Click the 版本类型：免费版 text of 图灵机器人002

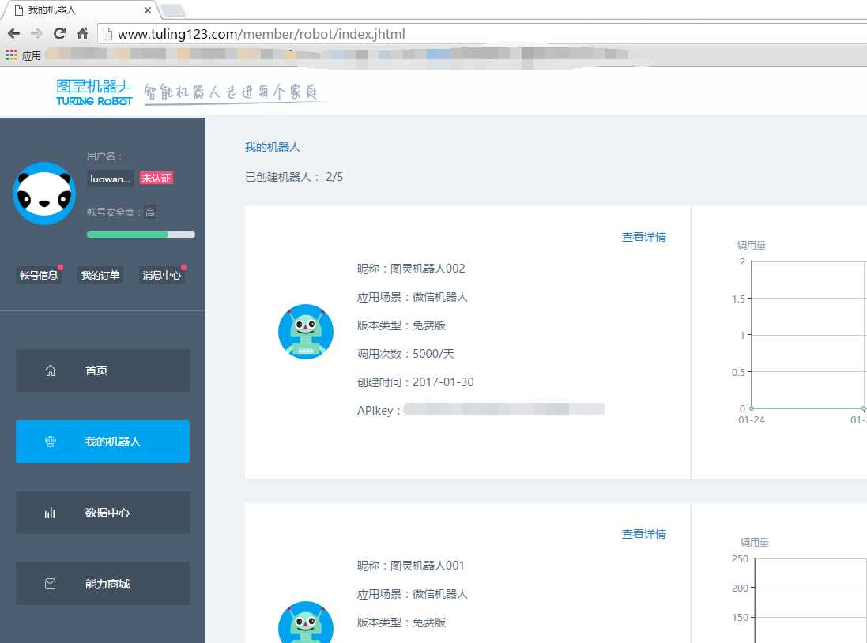point(401,325)
